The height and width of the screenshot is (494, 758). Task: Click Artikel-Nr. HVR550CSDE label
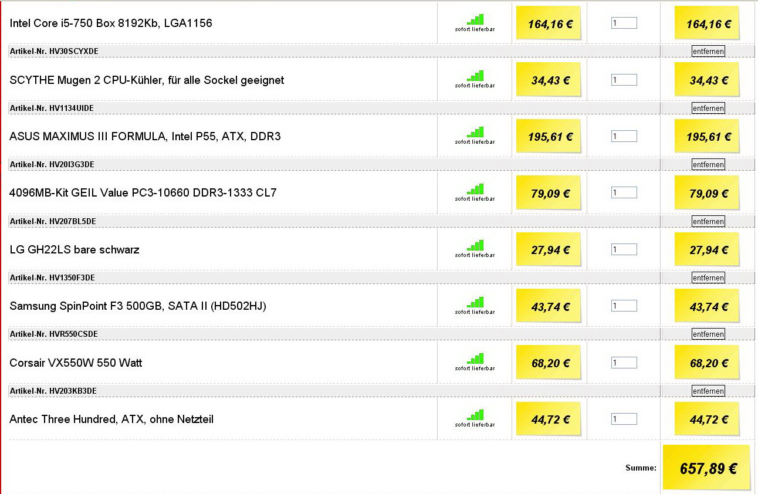pos(53,334)
